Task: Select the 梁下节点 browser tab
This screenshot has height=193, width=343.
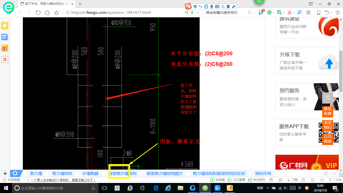Action: (x=47, y=4)
